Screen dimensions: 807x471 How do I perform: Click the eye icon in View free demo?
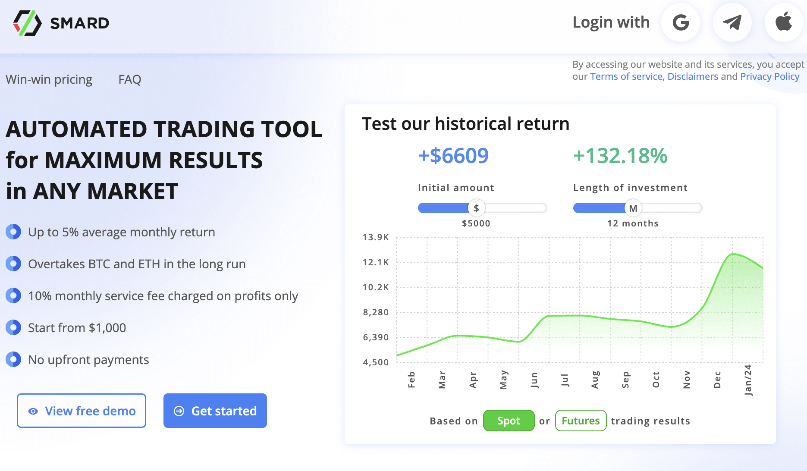33,411
